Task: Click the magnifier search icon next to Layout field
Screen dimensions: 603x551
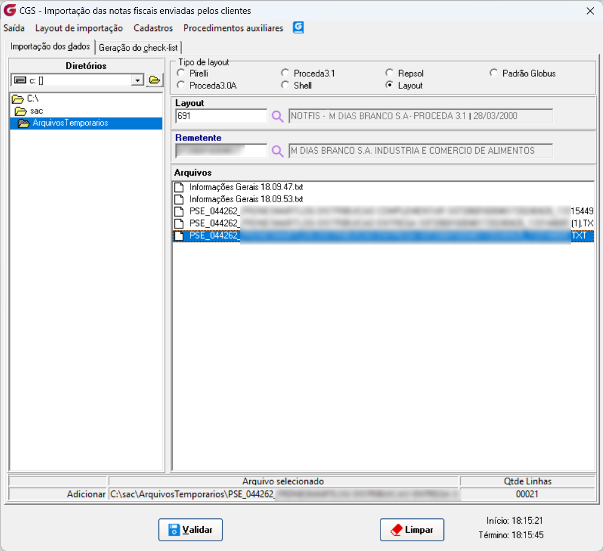Action: pos(277,116)
